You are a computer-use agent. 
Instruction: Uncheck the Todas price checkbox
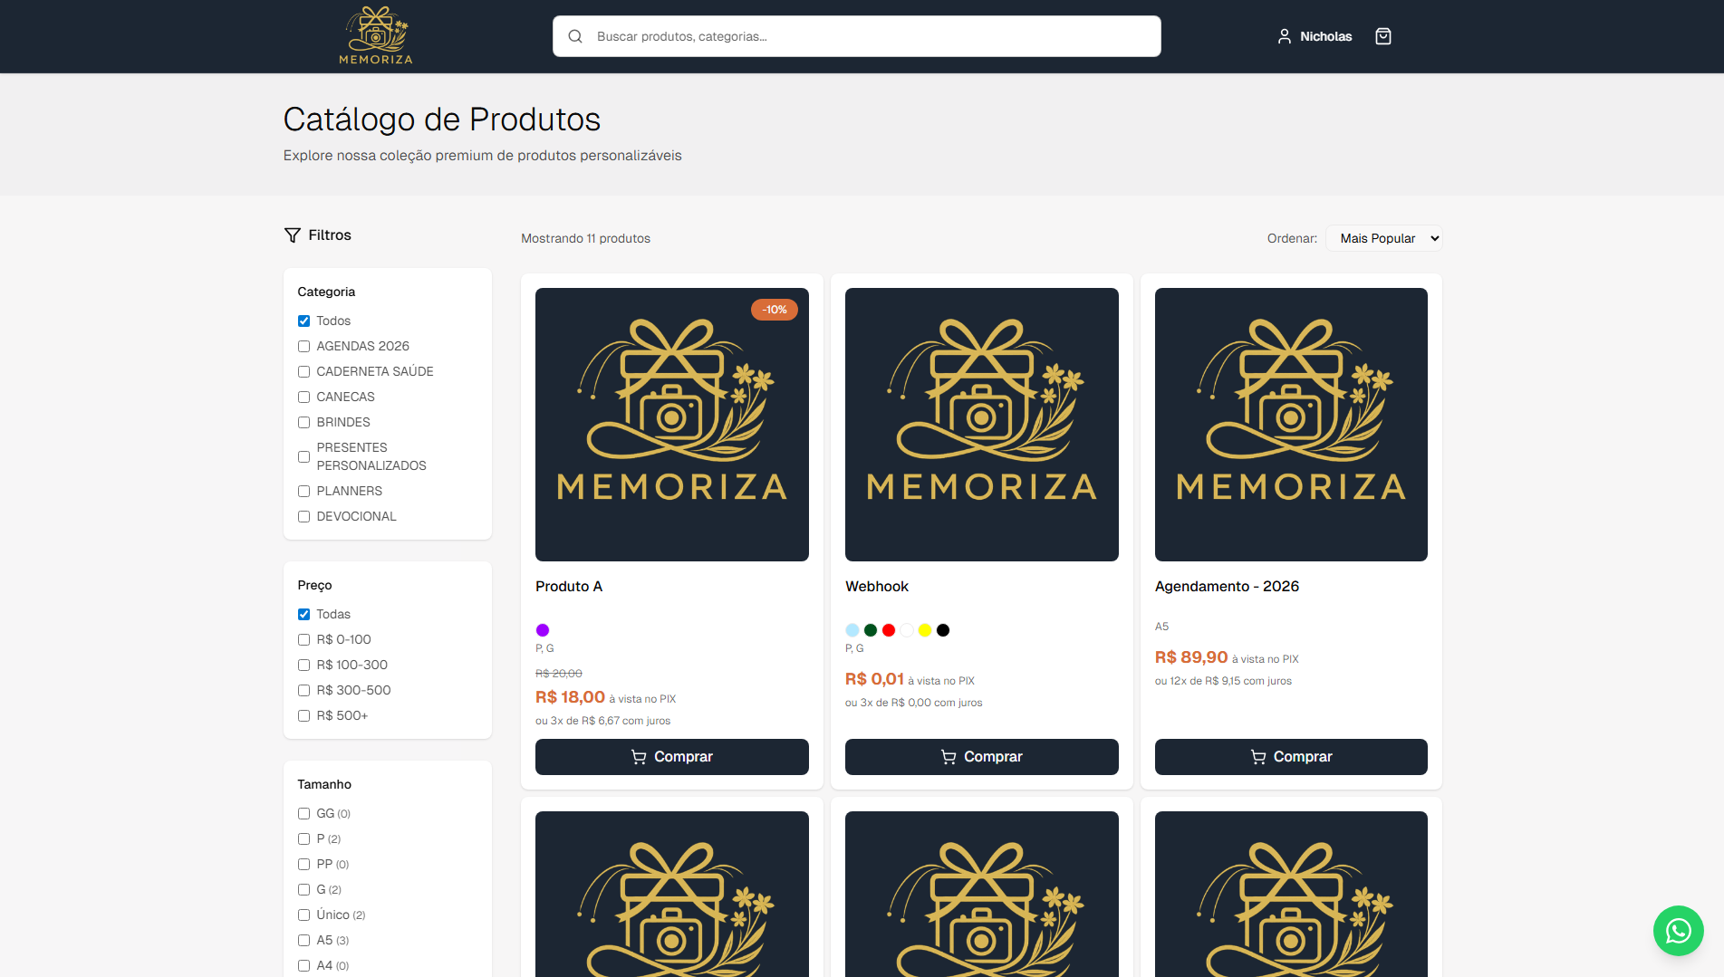[303, 614]
